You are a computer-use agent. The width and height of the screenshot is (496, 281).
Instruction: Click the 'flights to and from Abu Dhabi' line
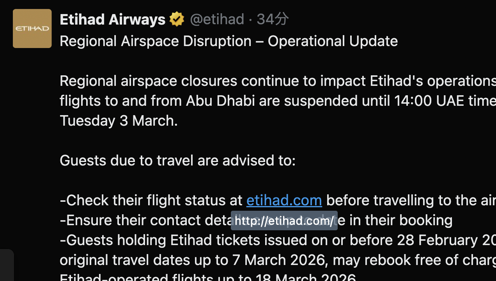(157, 101)
